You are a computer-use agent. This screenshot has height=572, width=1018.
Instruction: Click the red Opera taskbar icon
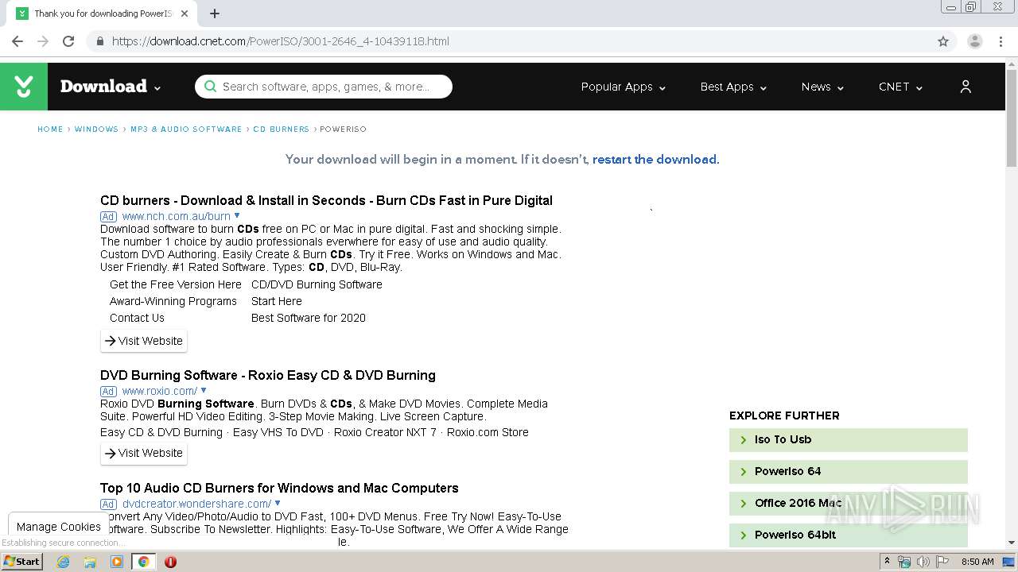click(x=170, y=562)
